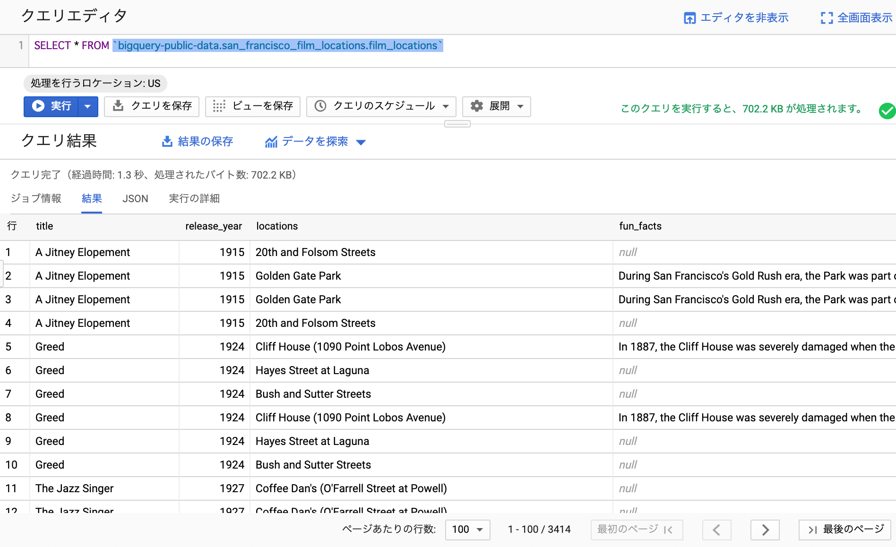Open the rows-per-page selector showing 100
The width and height of the screenshot is (896, 547).
point(467,530)
